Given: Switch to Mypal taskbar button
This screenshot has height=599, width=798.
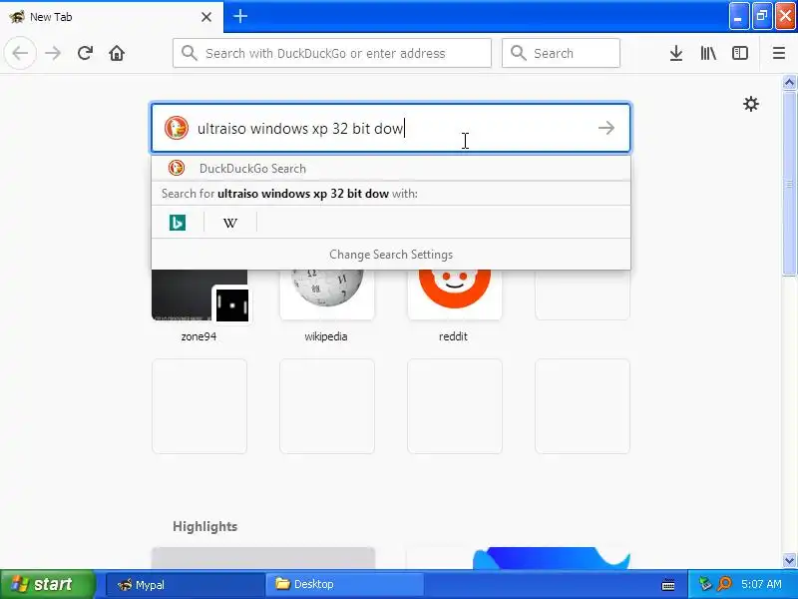Looking at the screenshot, I should coord(186,585).
